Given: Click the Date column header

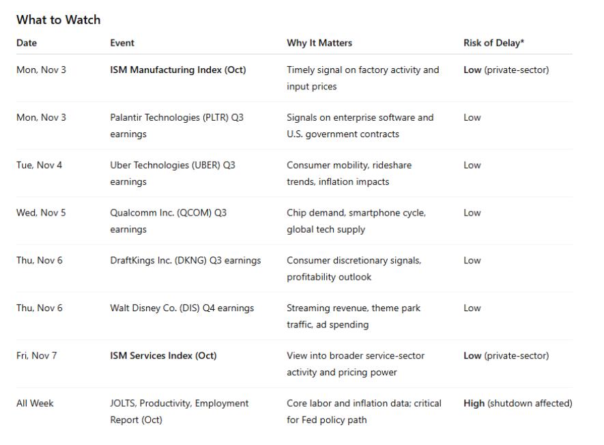Looking at the screenshot, I should pos(27,42).
